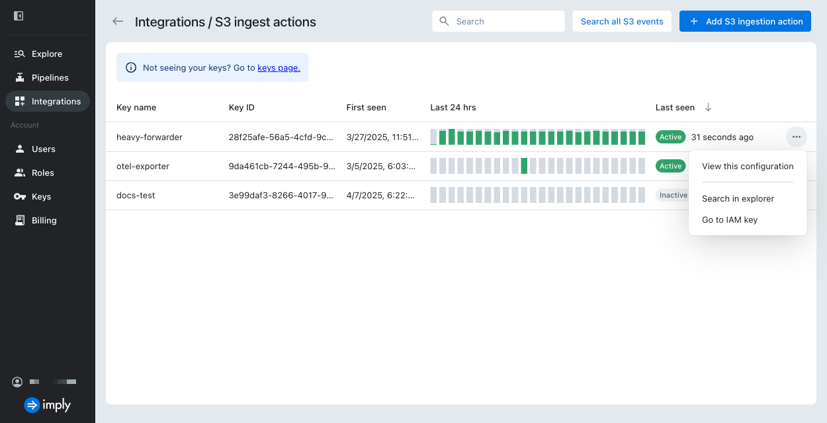Click the Last seen sort arrow
Image resolution: width=827 pixels, height=423 pixels.
708,107
